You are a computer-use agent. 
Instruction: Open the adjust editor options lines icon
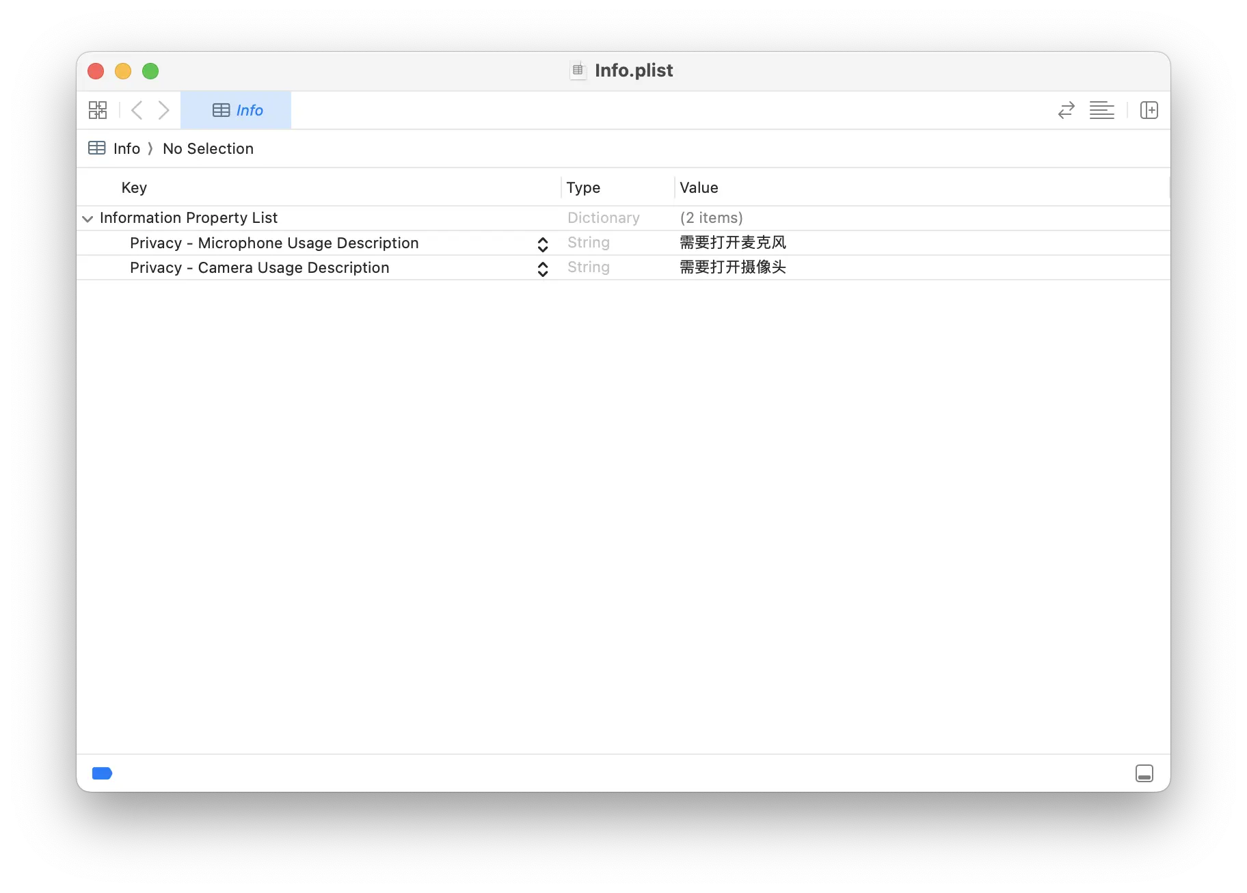(x=1102, y=110)
